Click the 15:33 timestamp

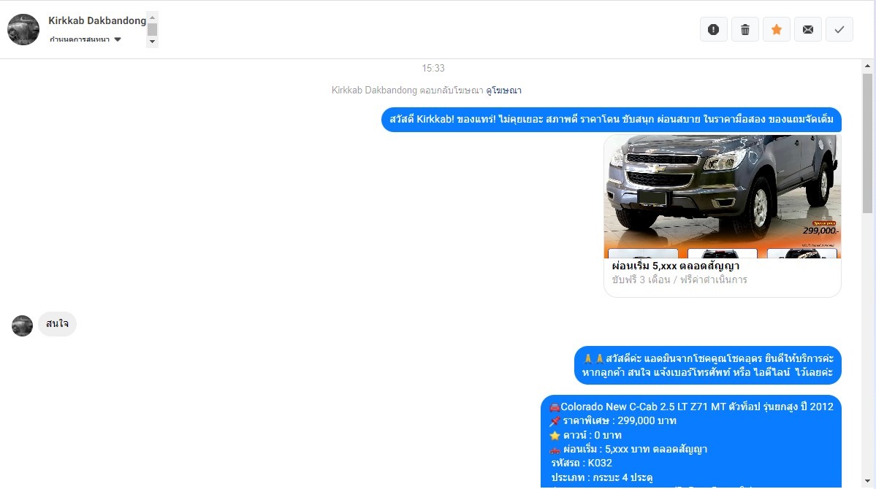point(433,68)
